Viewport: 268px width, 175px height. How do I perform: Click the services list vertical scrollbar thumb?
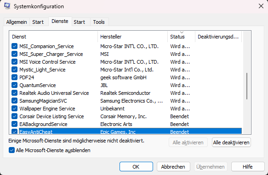[x=247, y=86]
